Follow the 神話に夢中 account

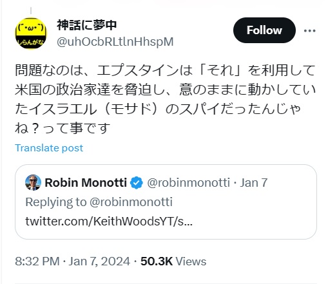[264, 30]
